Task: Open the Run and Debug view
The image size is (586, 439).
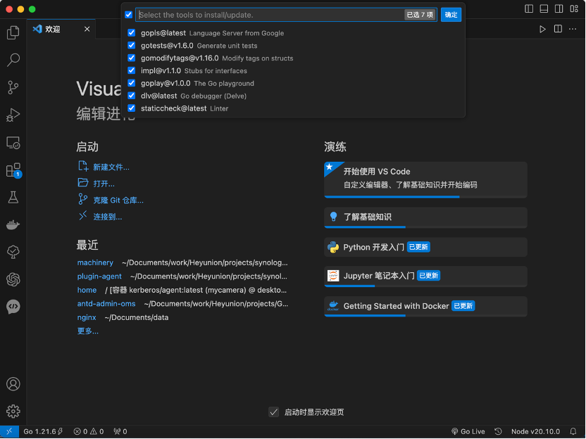Action: tap(13, 115)
